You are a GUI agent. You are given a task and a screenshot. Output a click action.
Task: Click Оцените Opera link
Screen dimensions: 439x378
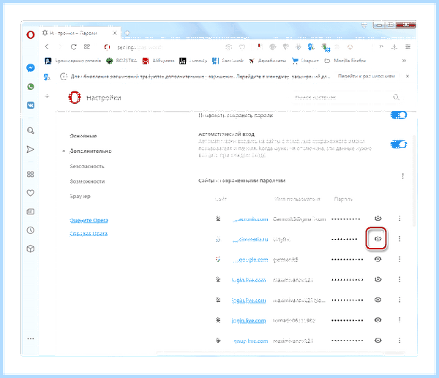[89, 221]
